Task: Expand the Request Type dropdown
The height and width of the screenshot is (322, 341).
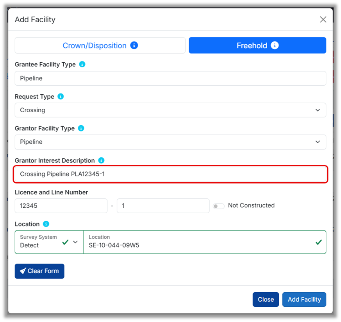Action: (x=170, y=110)
